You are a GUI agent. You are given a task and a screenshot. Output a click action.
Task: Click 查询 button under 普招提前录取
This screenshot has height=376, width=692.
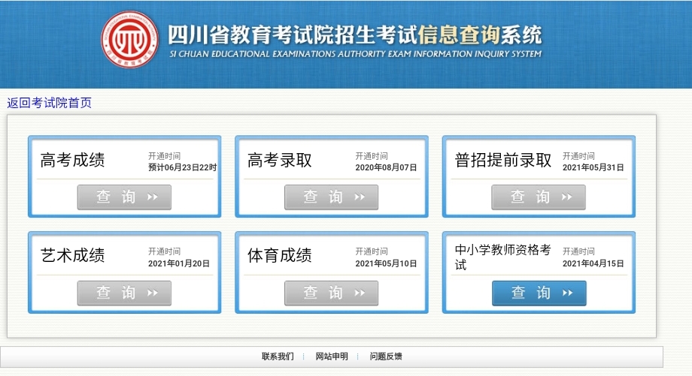(539, 197)
